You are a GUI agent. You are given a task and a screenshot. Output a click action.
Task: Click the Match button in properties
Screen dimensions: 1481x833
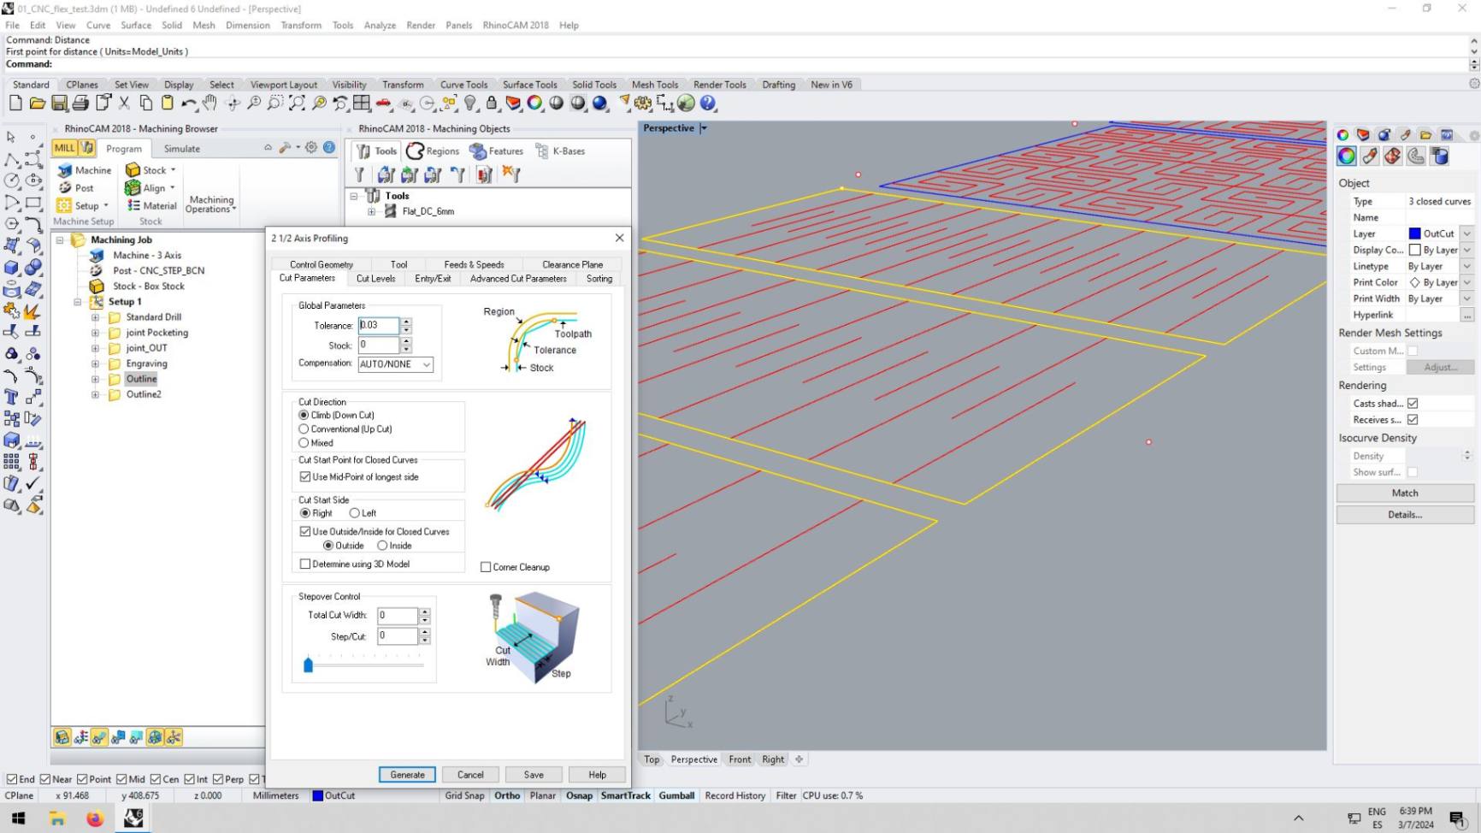[1405, 493]
